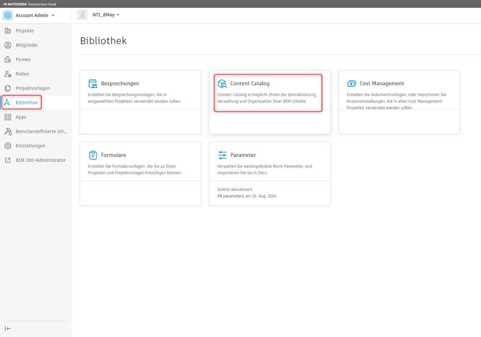Click the Formulare clipboard icon
Image resolution: width=481 pixels, height=337 pixels.
point(93,155)
